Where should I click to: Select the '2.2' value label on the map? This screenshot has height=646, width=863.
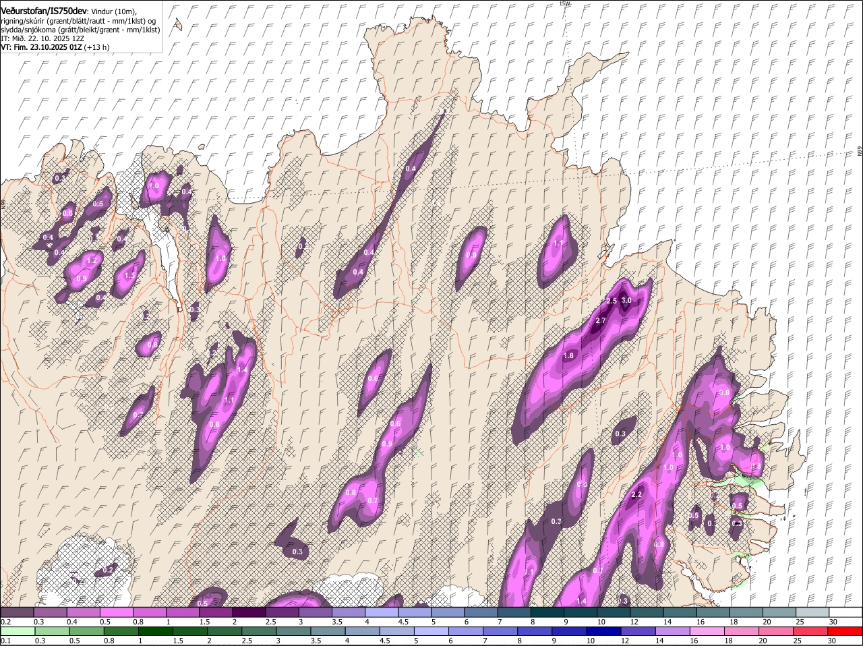pyautogui.click(x=636, y=495)
